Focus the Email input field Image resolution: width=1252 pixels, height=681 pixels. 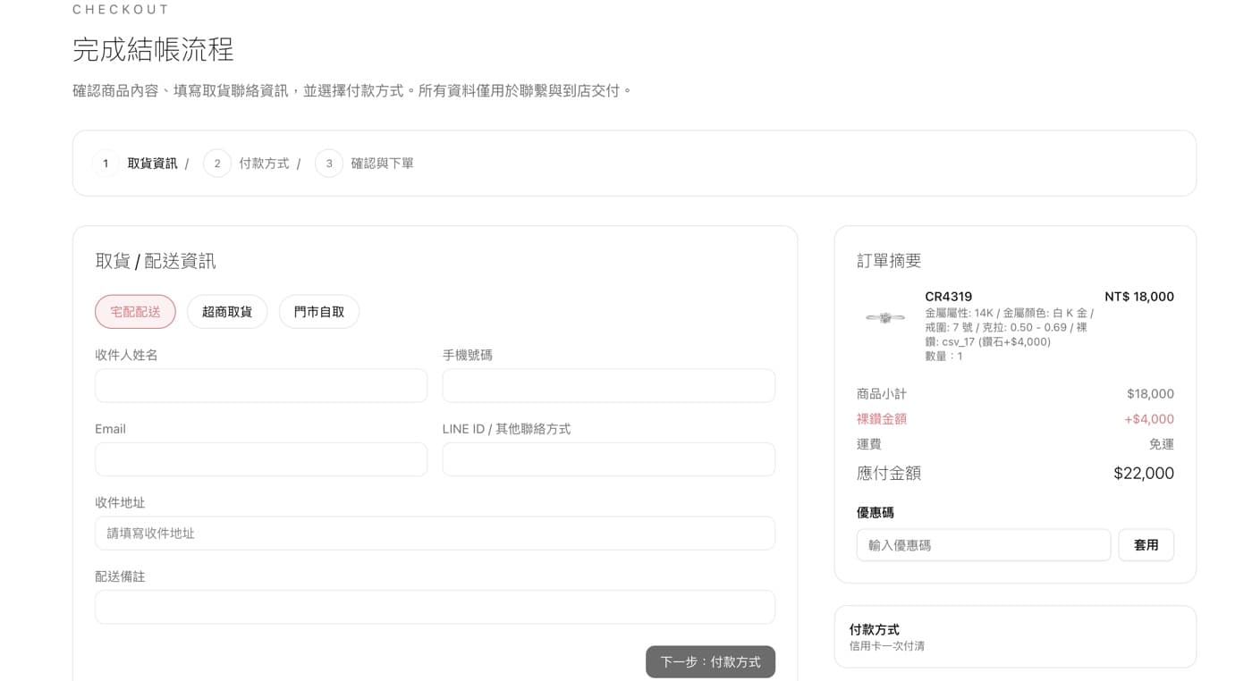pyautogui.click(x=261, y=459)
